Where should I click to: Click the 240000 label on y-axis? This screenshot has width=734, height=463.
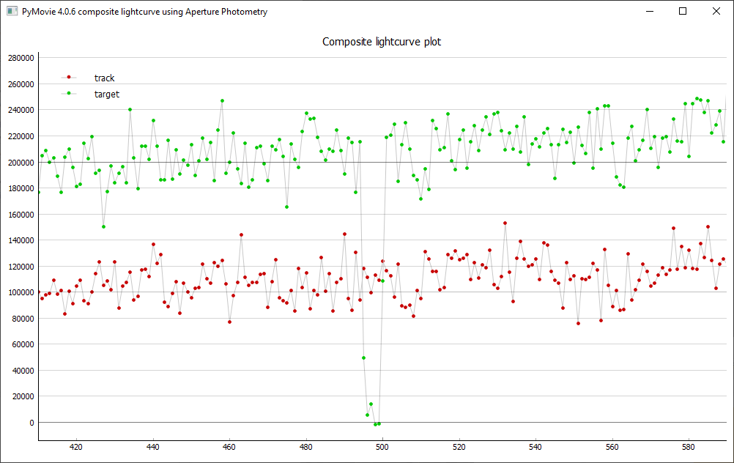tap(20, 110)
